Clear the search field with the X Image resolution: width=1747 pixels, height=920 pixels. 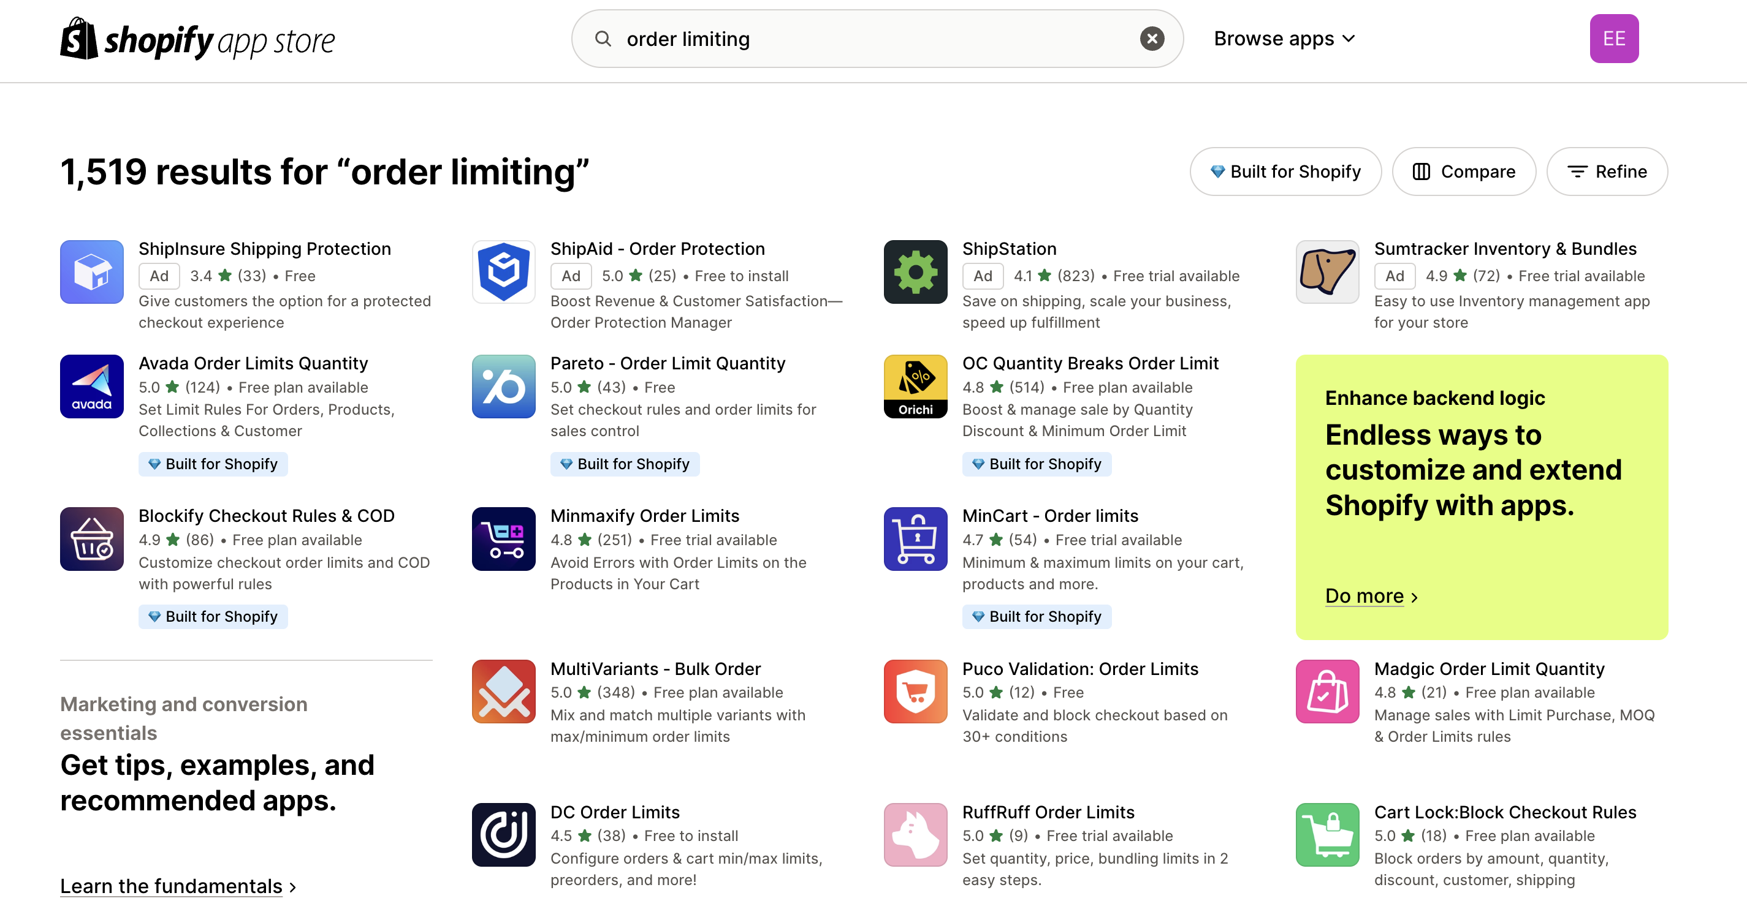pos(1152,39)
